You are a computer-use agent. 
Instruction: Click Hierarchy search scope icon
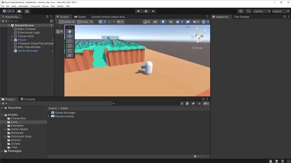tap(51, 21)
